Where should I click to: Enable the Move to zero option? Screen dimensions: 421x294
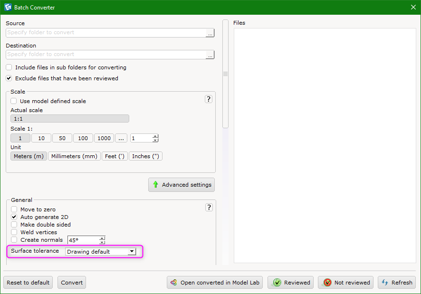click(x=14, y=209)
